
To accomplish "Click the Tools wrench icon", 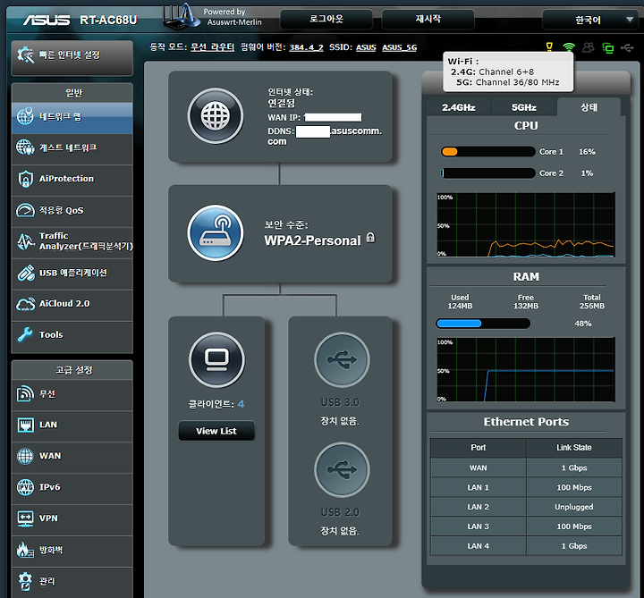I will click(25, 335).
